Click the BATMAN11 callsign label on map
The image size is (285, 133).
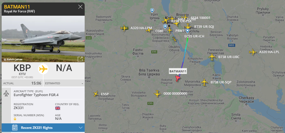pos(178,71)
